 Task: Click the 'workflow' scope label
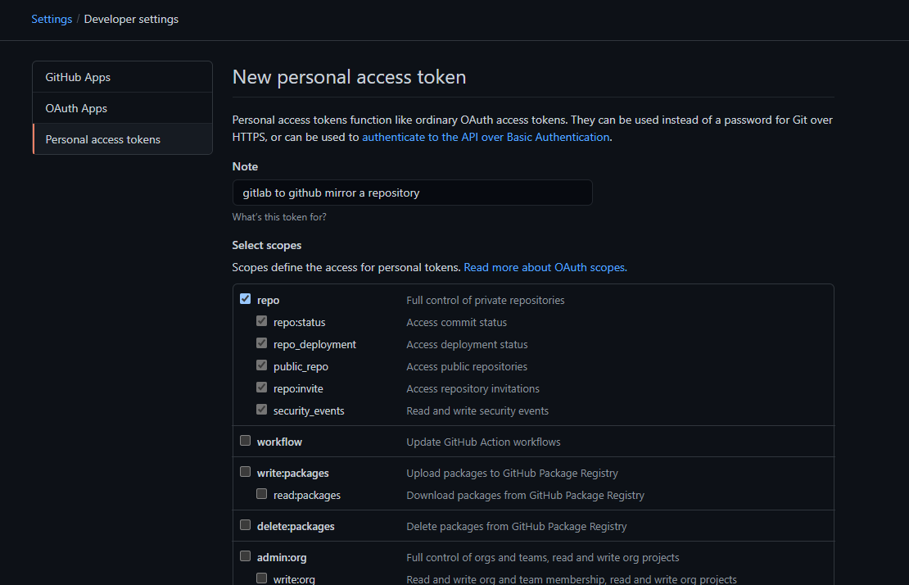pos(279,442)
